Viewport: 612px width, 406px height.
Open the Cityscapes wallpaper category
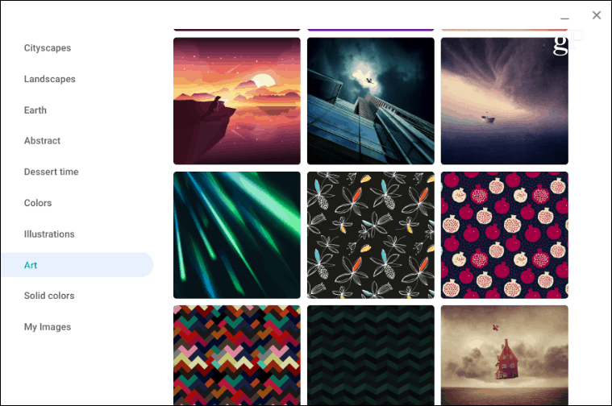point(48,48)
